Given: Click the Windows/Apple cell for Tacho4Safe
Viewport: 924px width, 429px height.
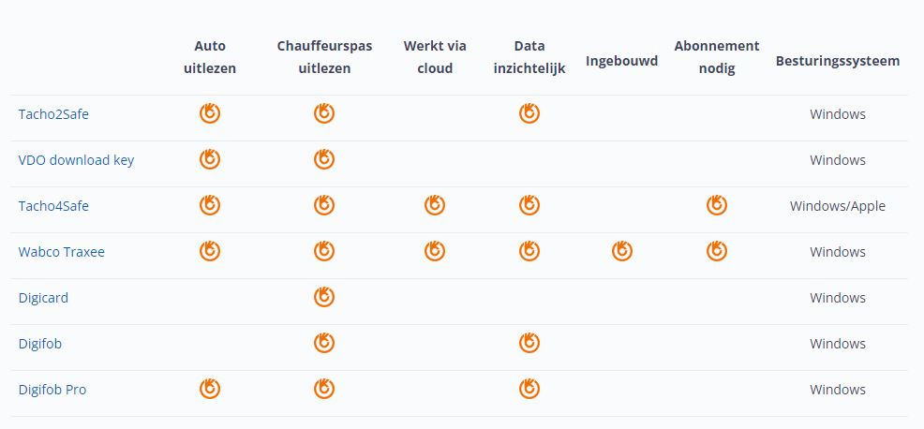Looking at the screenshot, I should coord(838,206).
